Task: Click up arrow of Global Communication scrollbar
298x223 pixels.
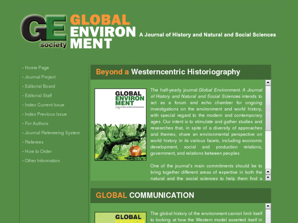Action: click(x=268, y=206)
